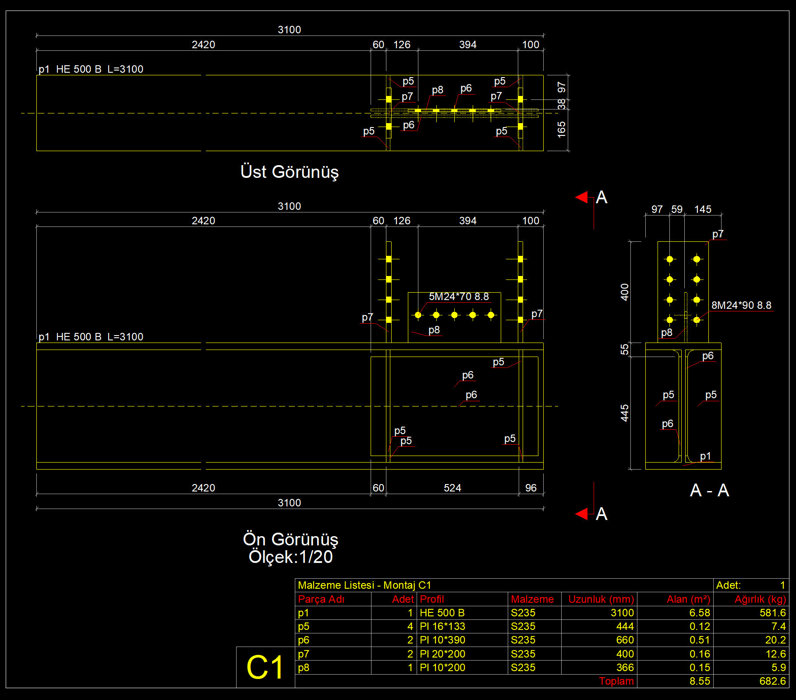
Task: Click the '581.6' weight value
Action: 772,613
